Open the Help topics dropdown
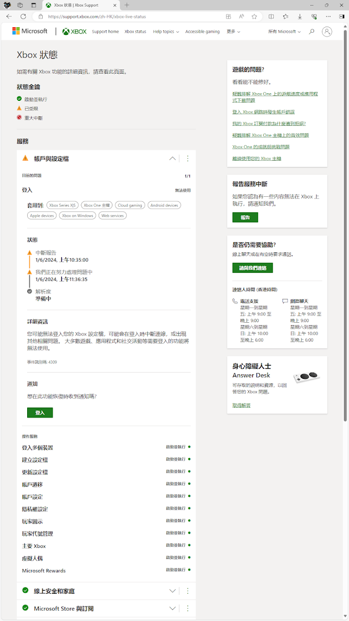The height and width of the screenshot is (621, 349). point(166,32)
